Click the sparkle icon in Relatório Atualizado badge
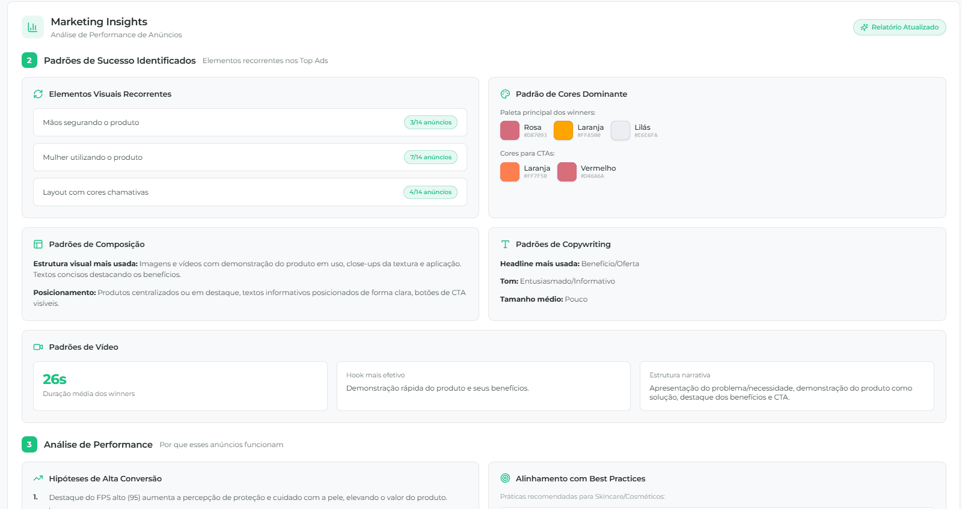 pos(865,28)
